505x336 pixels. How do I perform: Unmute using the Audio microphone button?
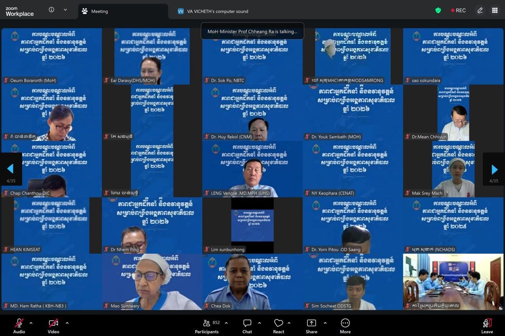tap(19, 326)
